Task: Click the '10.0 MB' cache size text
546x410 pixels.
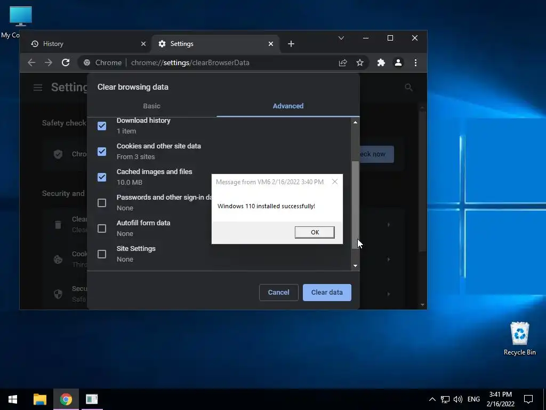Action: coord(130,183)
